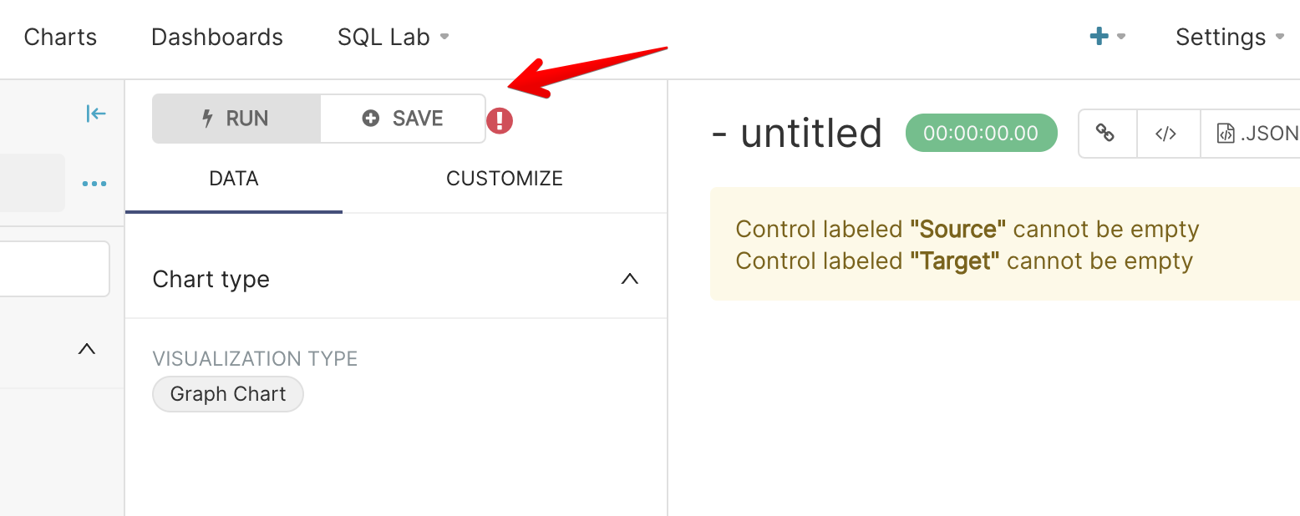Open embed code with the </> icon
This screenshot has width=1300, height=516.
(1167, 134)
